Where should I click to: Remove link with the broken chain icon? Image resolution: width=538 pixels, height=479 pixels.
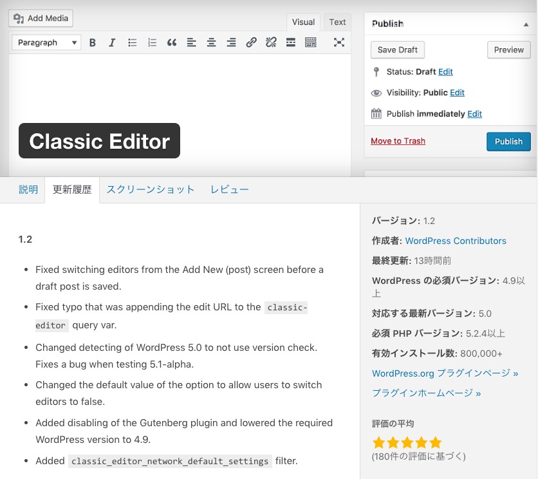pyautogui.click(x=271, y=42)
